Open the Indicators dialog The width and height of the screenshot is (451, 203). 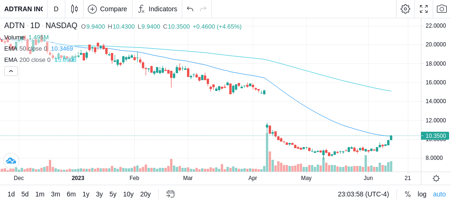coord(157,9)
